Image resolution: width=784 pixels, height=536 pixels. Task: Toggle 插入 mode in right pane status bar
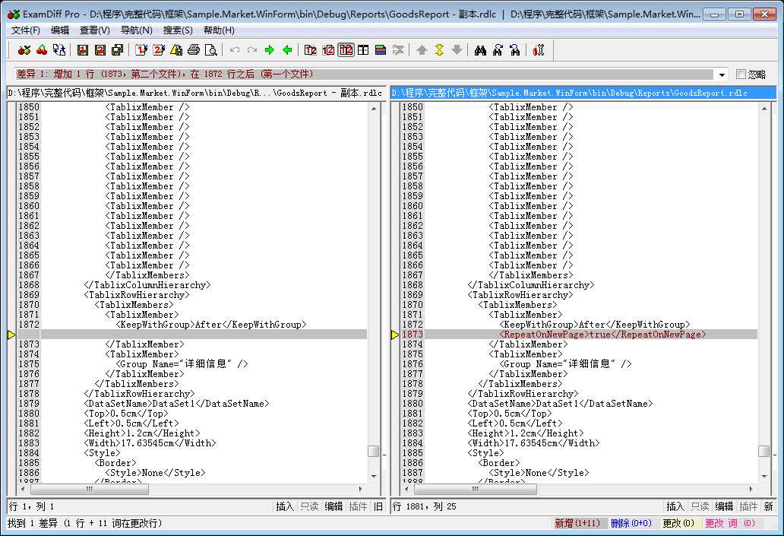675,506
